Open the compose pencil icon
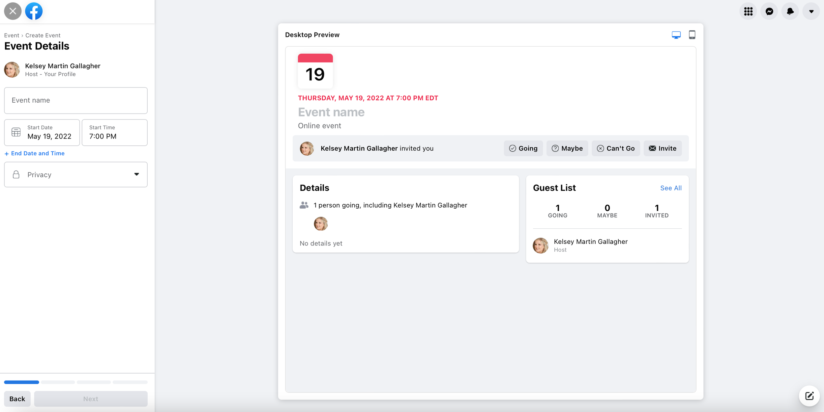The width and height of the screenshot is (824, 412). [x=809, y=396]
